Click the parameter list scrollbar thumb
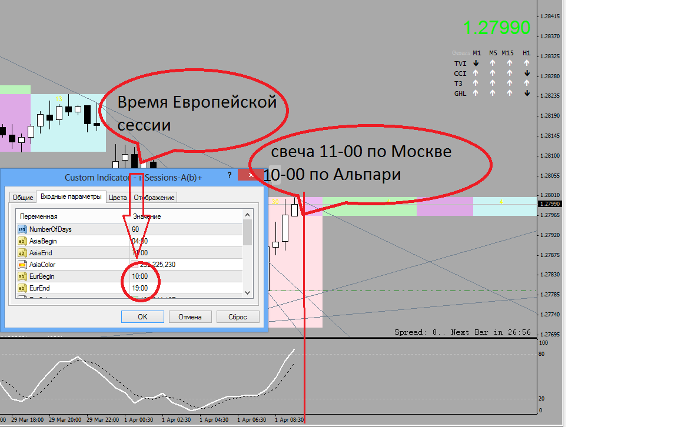678x427 pixels. [247, 232]
